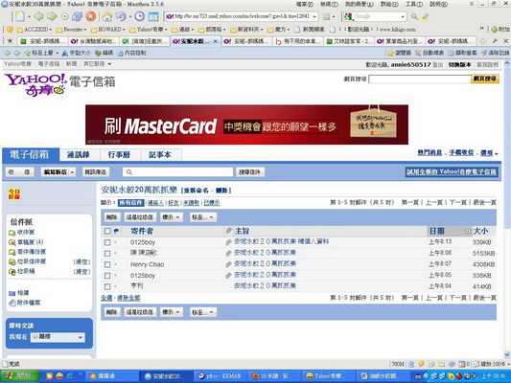The image size is (511, 383).
Task: Click the new blank page icon
Action: coord(20,16)
